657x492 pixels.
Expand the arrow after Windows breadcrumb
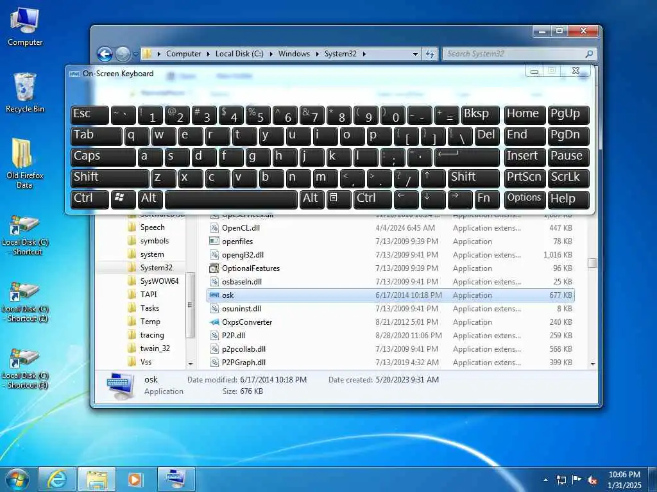pos(317,54)
